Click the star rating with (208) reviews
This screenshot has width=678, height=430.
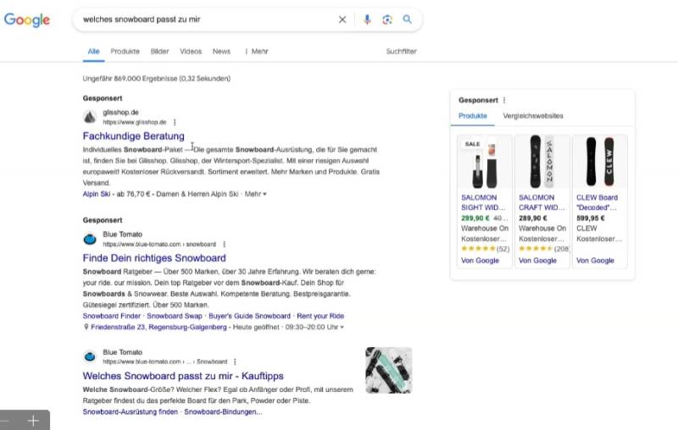coord(543,249)
